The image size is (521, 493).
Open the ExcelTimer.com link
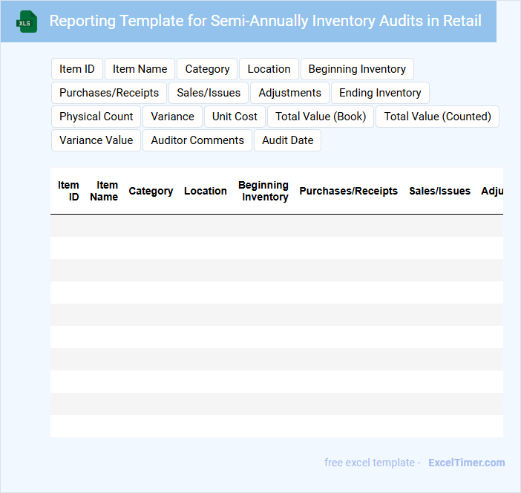[466, 463]
